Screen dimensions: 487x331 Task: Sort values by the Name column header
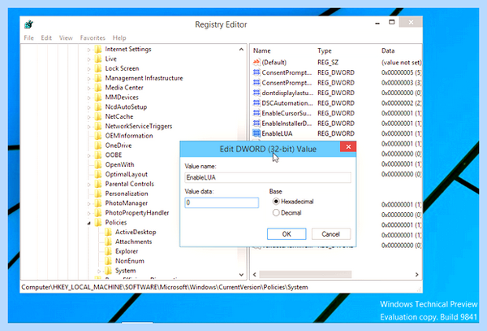(261, 50)
